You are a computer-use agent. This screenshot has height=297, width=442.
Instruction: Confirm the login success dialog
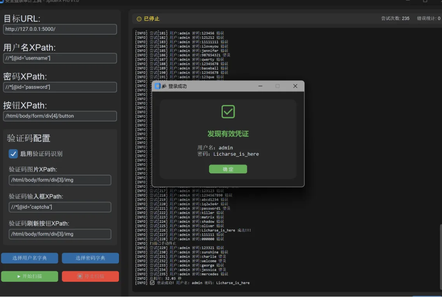pos(228,169)
